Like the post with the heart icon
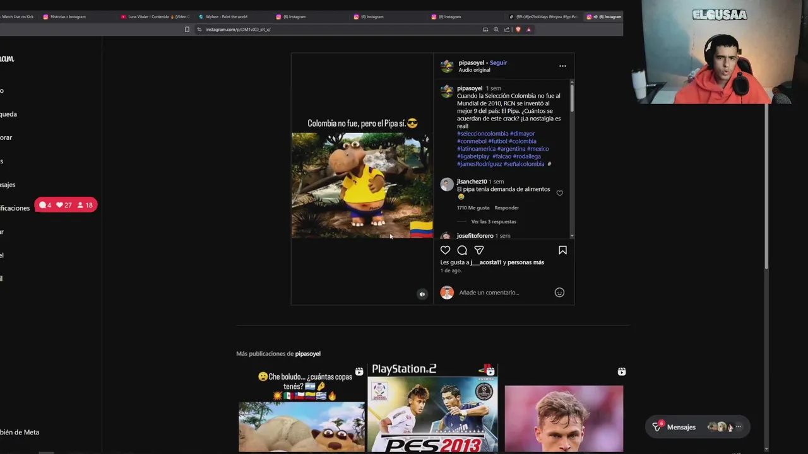The image size is (808, 454). [445, 250]
